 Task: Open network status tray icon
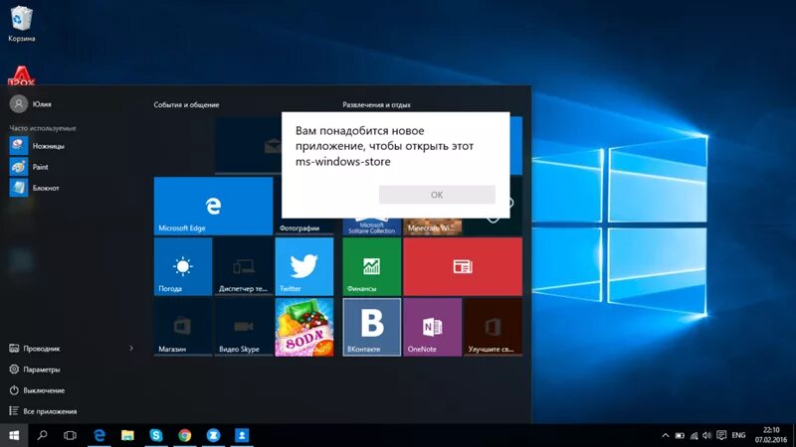(694, 435)
